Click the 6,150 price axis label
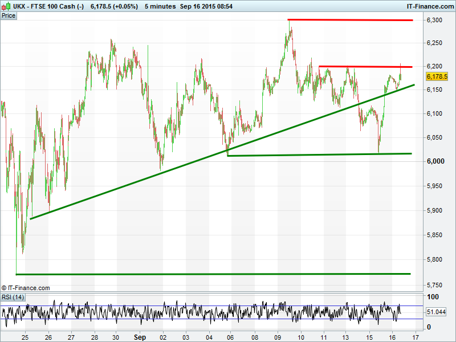456x342 pixels. [x=434, y=90]
